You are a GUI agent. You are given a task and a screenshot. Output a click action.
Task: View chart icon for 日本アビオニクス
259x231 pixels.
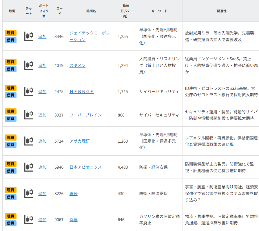[29, 167]
